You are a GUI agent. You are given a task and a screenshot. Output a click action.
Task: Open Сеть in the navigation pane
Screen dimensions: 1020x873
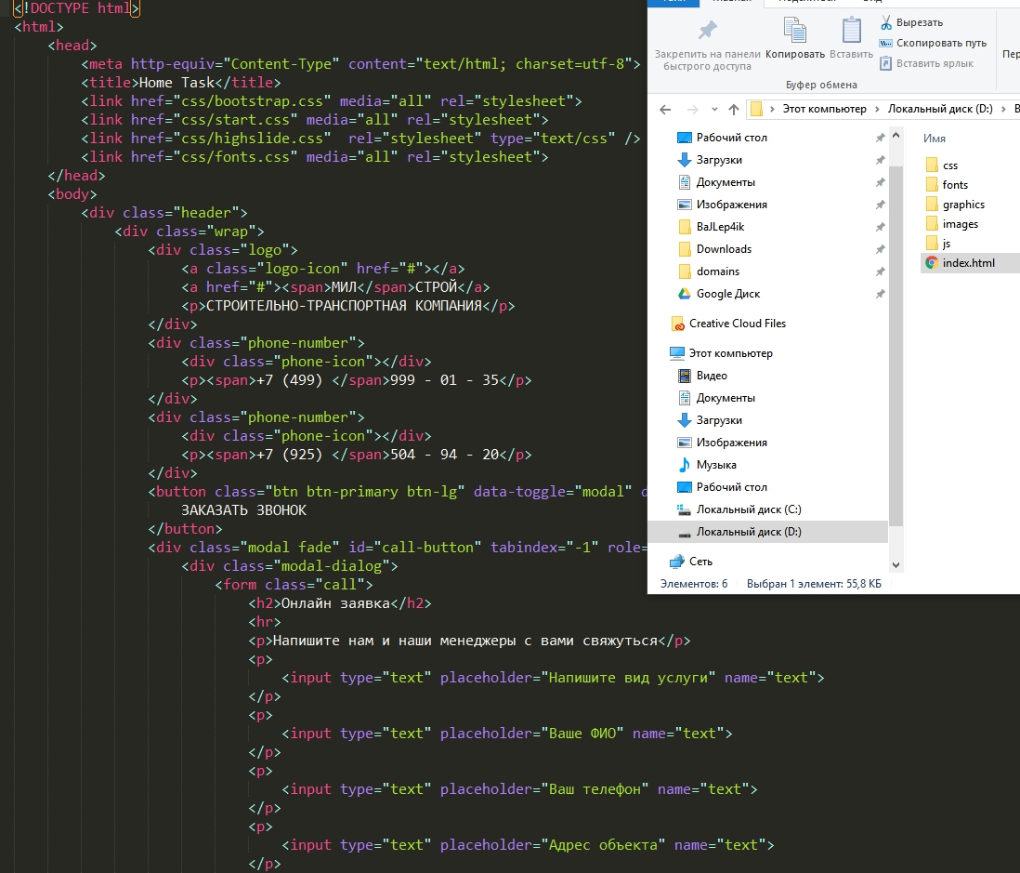point(700,562)
